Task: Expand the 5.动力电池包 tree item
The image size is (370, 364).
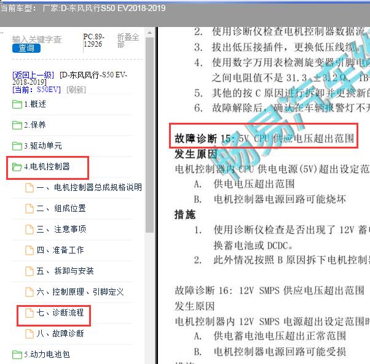Action: [47, 354]
